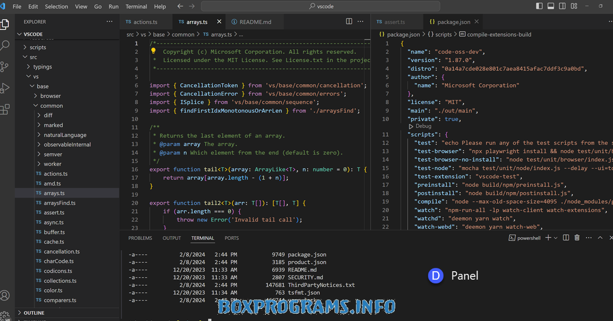The width and height of the screenshot is (613, 321).
Task: Toggle the primary side bar visibility
Action: point(539,6)
